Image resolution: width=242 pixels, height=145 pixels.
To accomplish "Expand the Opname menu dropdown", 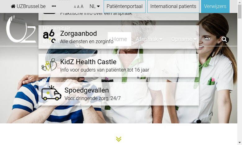I will pos(184,39).
